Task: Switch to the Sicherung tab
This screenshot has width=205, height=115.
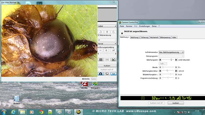Action: point(145,37)
